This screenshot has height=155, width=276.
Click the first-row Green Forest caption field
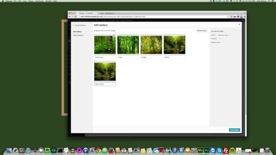[105, 57]
